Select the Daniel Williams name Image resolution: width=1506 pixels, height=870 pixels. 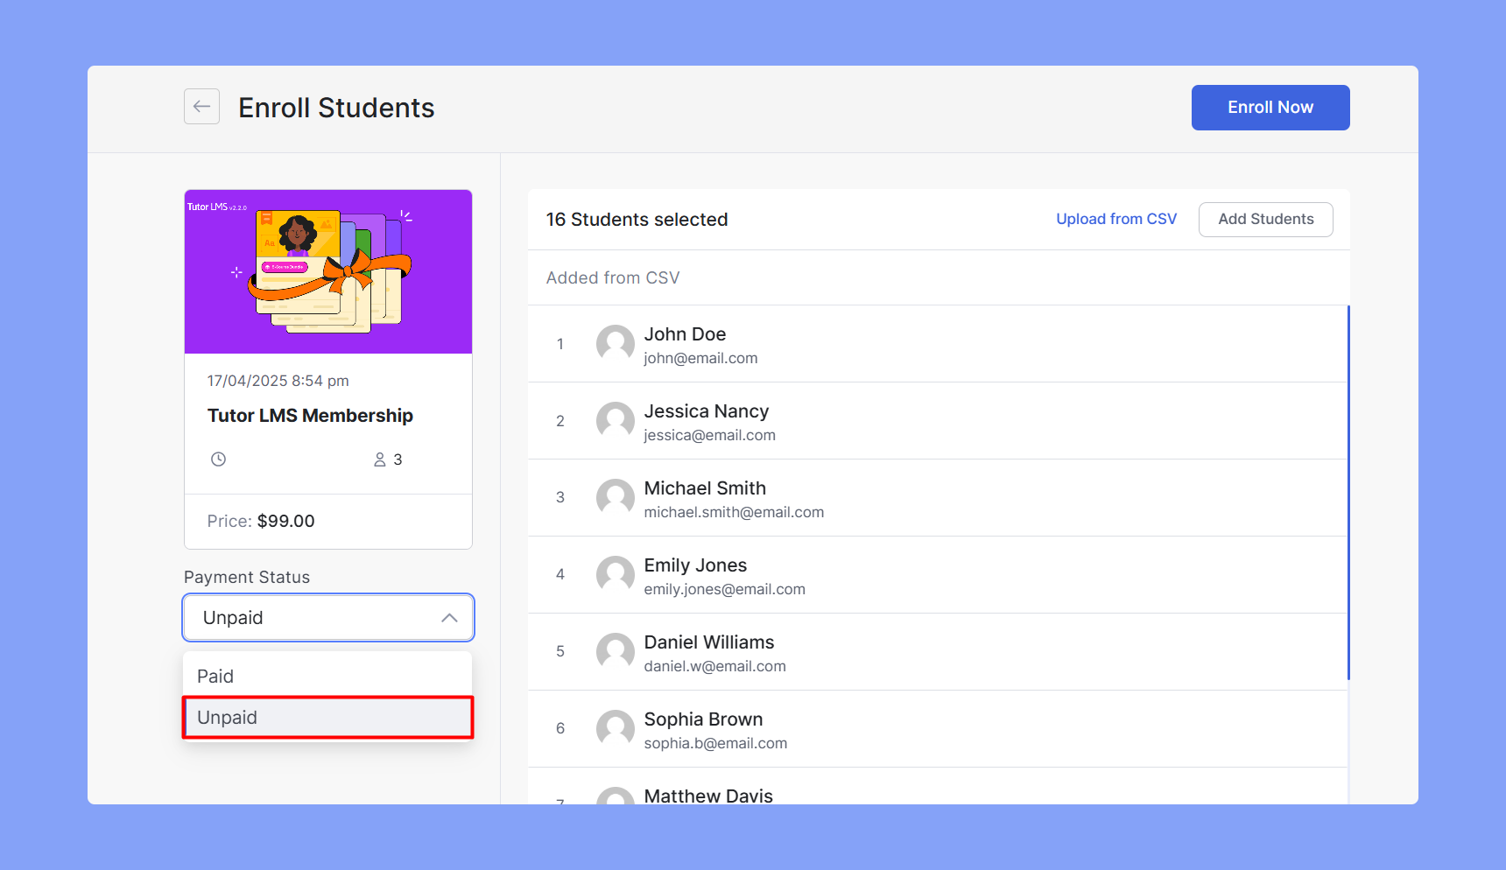point(709,642)
